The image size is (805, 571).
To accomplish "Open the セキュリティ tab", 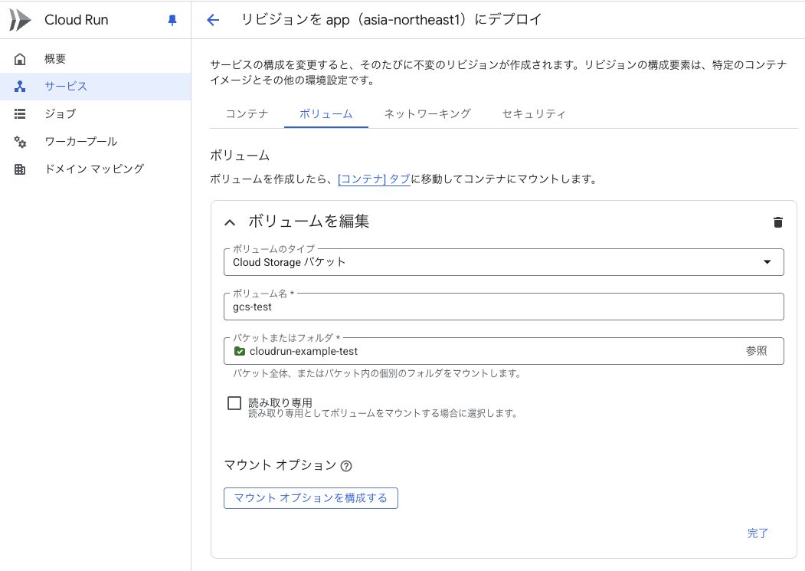I will coord(534,113).
